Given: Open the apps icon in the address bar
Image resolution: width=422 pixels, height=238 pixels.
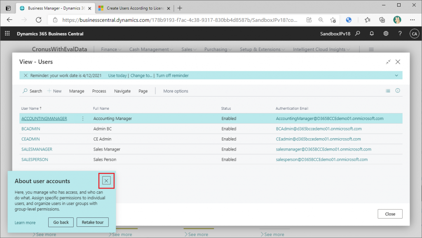Looking at the screenshot, I should [x=309, y=20].
